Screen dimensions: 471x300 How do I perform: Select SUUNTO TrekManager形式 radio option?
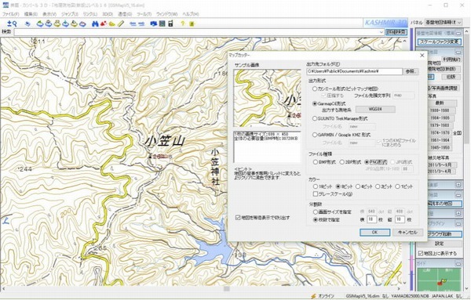pos(315,118)
